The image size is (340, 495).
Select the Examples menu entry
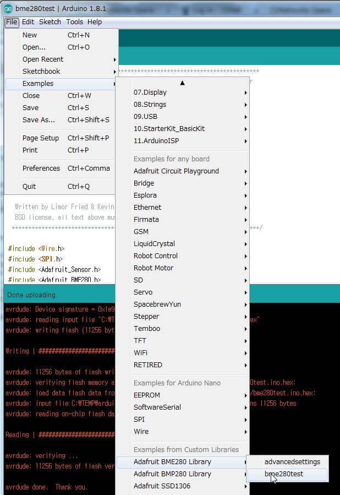[61, 84]
